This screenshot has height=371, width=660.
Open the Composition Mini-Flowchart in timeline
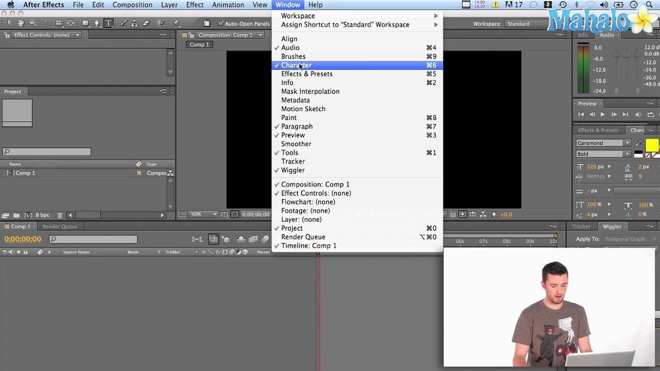pyautogui.click(x=197, y=239)
